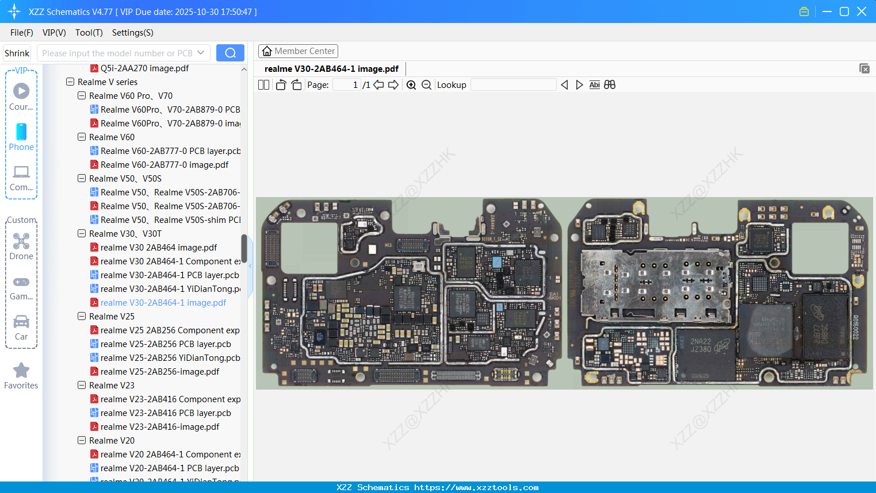This screenshot has width=876, height=493.
Task: Toggle the Abi match-case option
Action: tap(595, 85)
